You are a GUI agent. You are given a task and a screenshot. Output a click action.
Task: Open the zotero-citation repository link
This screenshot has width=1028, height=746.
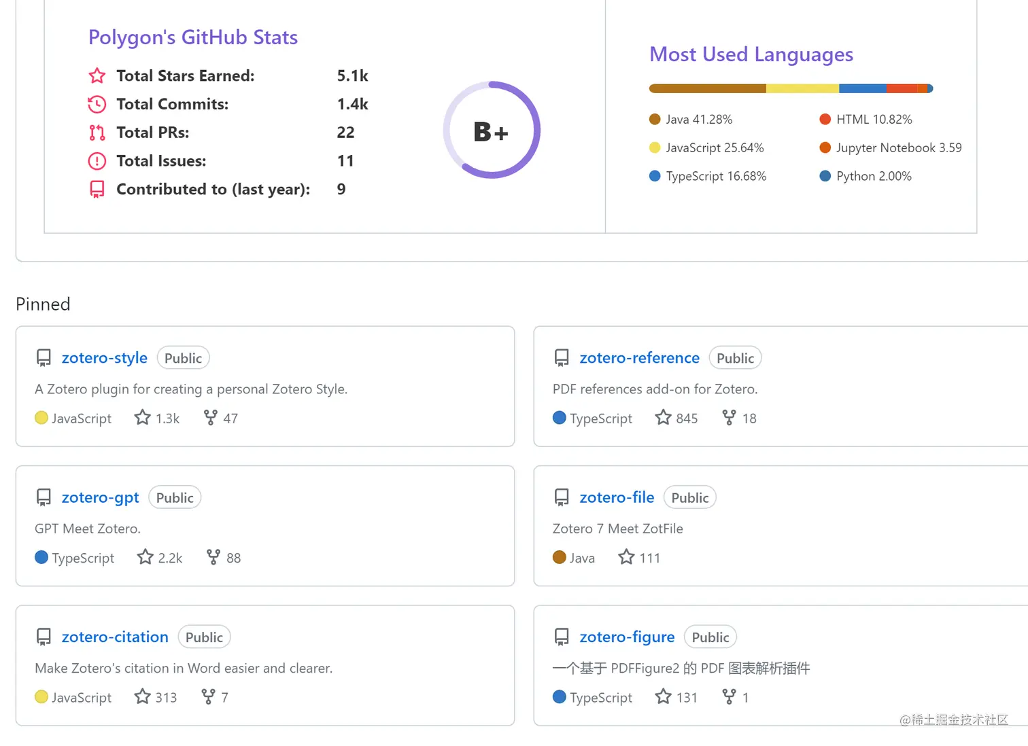click(x=115, y=637)
